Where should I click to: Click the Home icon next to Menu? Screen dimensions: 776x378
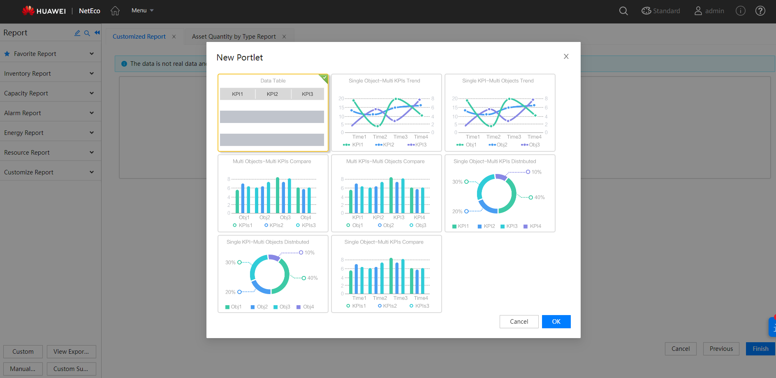coord(115,11)
